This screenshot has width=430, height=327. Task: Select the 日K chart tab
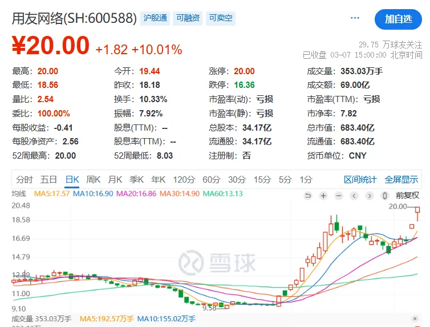(72, 180)
